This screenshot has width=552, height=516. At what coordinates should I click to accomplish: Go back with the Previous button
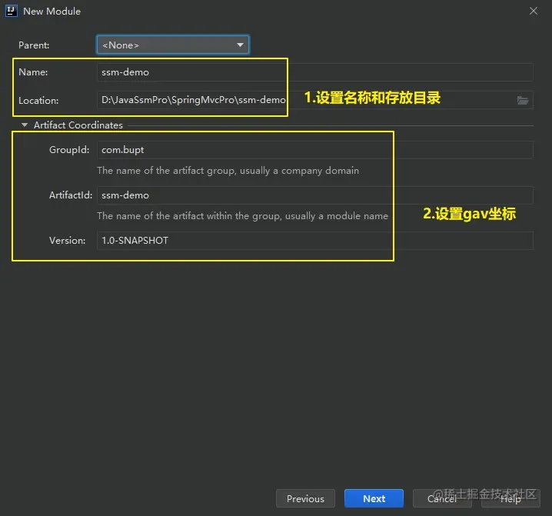[x=305, y=498]
